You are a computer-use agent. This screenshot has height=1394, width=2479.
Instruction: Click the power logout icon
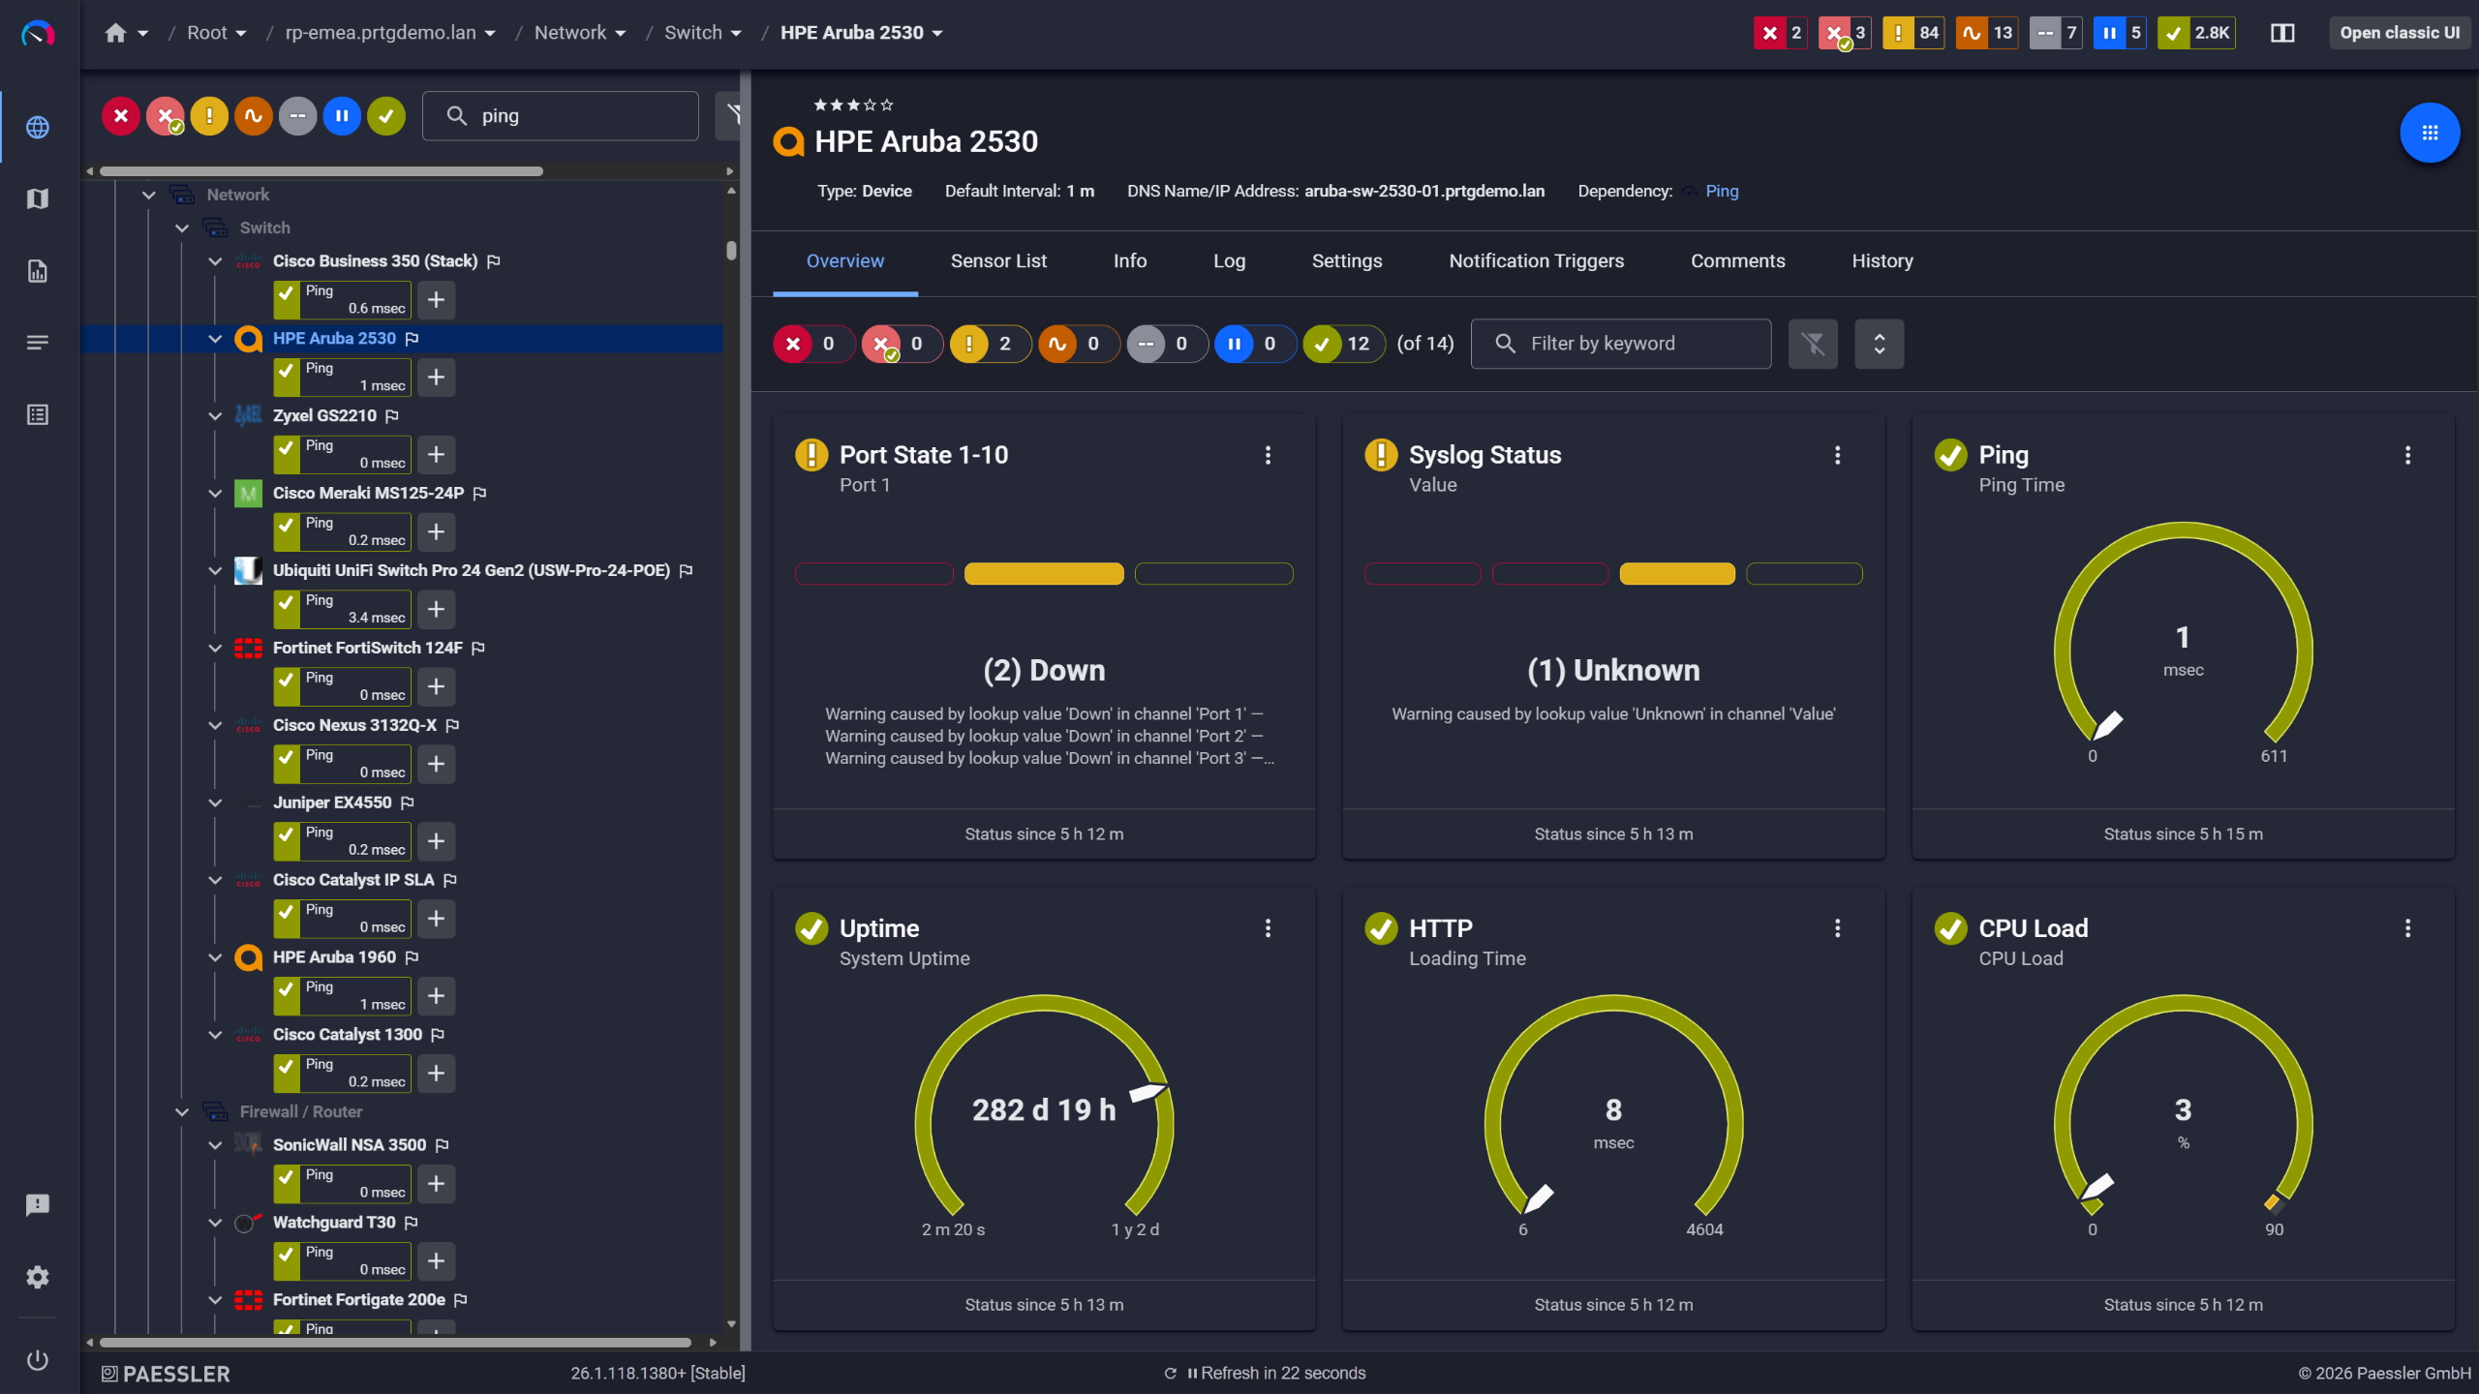coord(38,1360)
